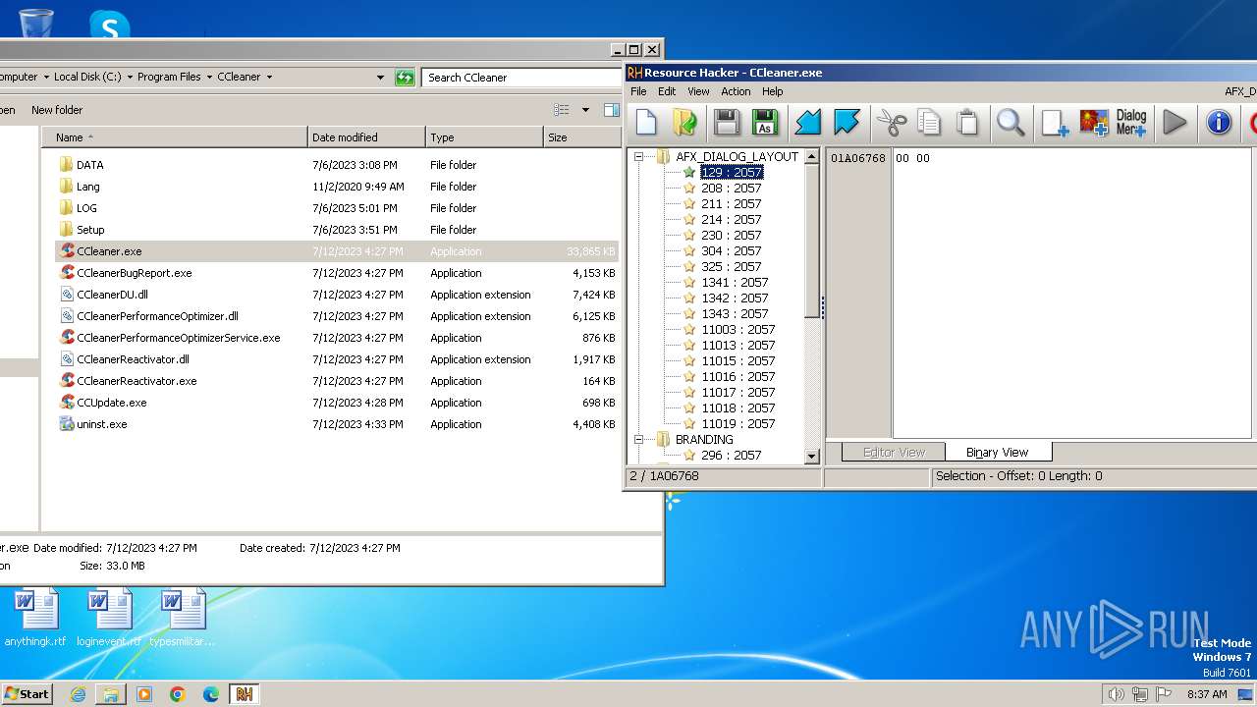
Task: Open the Program Files breadcrumb dropdown arrow
Action: (x=209, y=77)
